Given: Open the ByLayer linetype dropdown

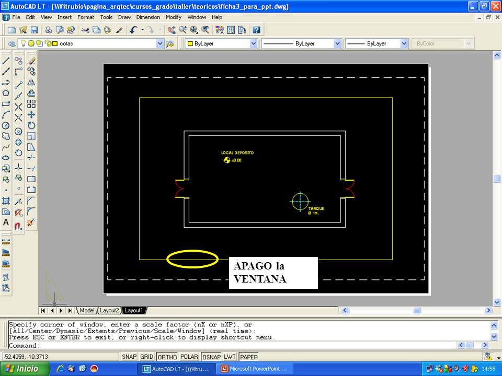Looking at the screenshot, I should pos(337,43).
